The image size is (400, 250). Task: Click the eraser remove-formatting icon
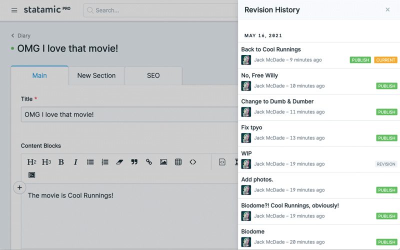[x=119, y=162]
